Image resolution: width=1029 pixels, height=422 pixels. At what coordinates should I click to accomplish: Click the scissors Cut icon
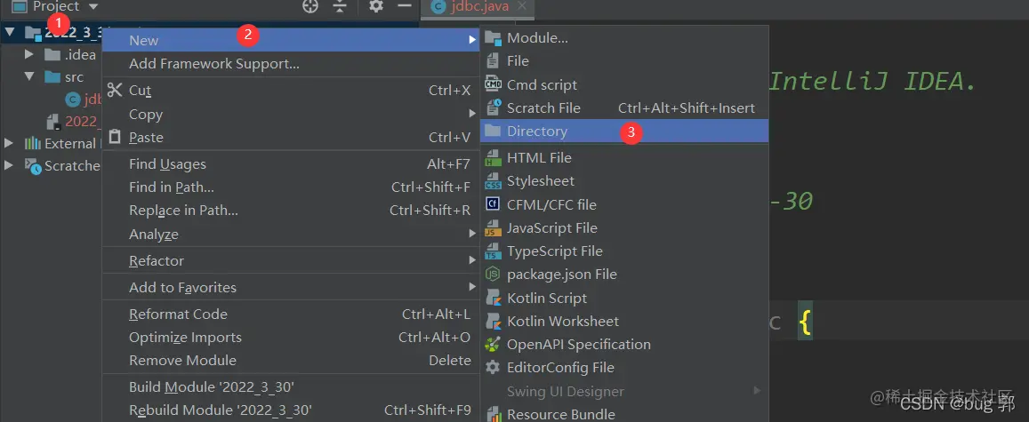[x=115, y=90]
